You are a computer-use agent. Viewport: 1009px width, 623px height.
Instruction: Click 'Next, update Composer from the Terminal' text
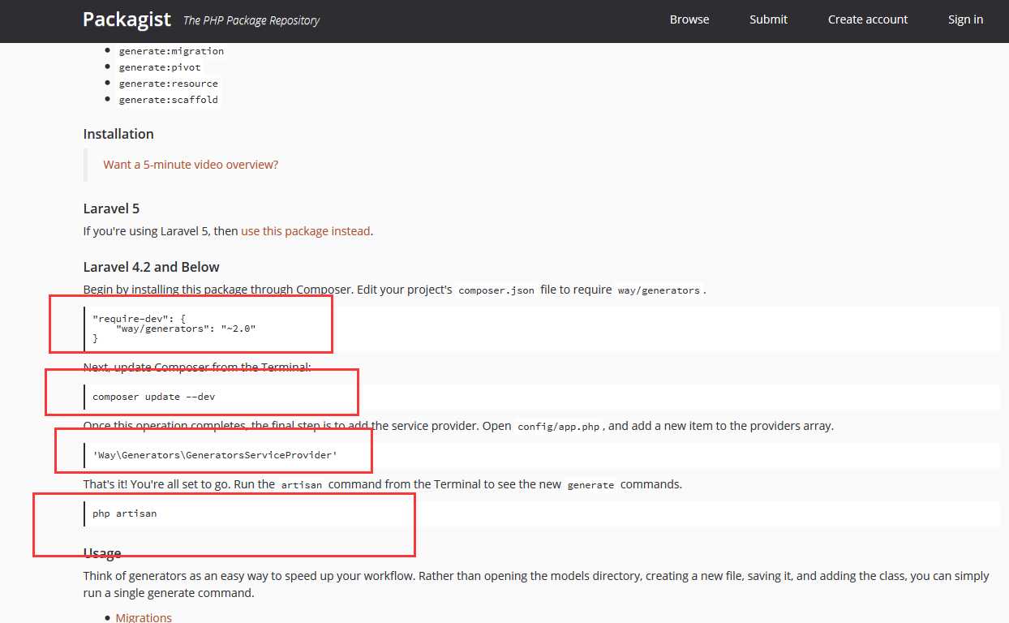[197, 367]
